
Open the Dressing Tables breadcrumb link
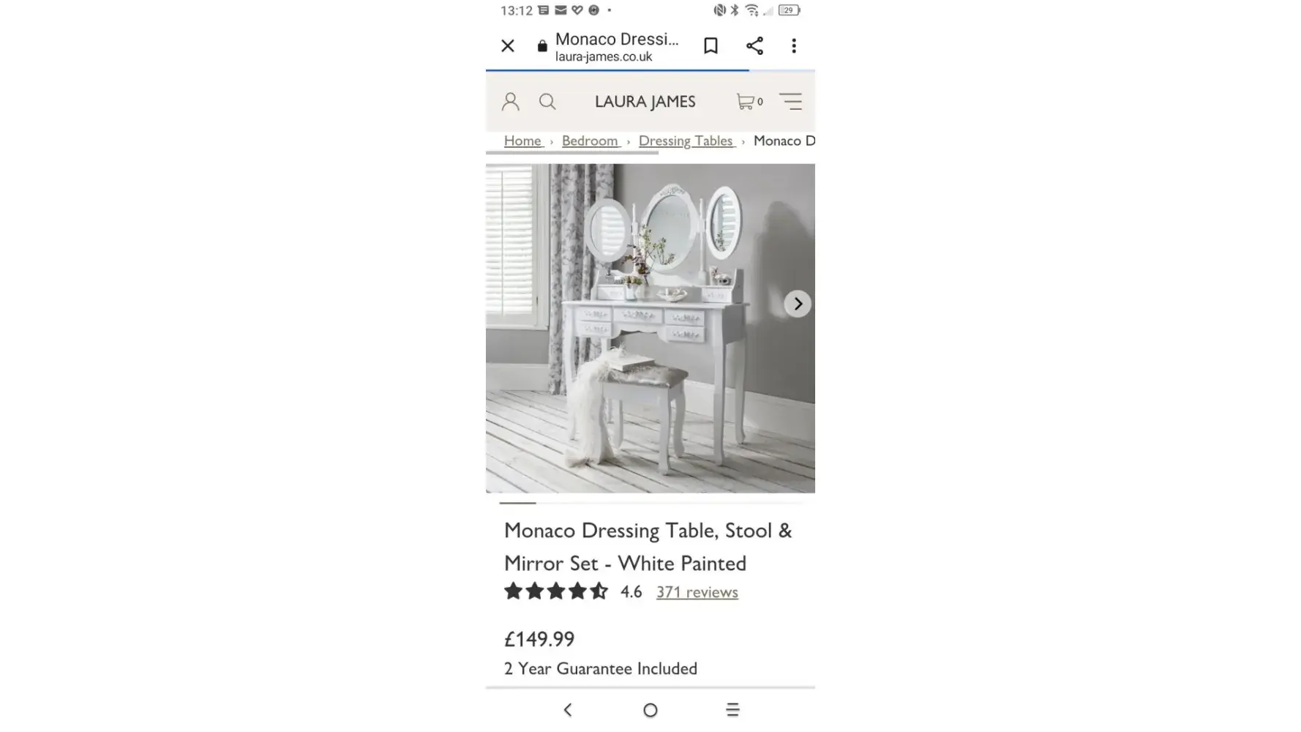pyautogui.click(x=686, y=141)
